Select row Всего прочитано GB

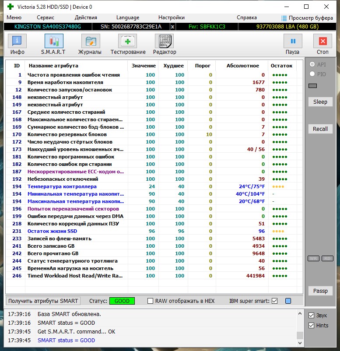[x=154, y=253]
